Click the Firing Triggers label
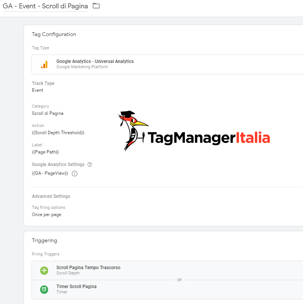 46,254
